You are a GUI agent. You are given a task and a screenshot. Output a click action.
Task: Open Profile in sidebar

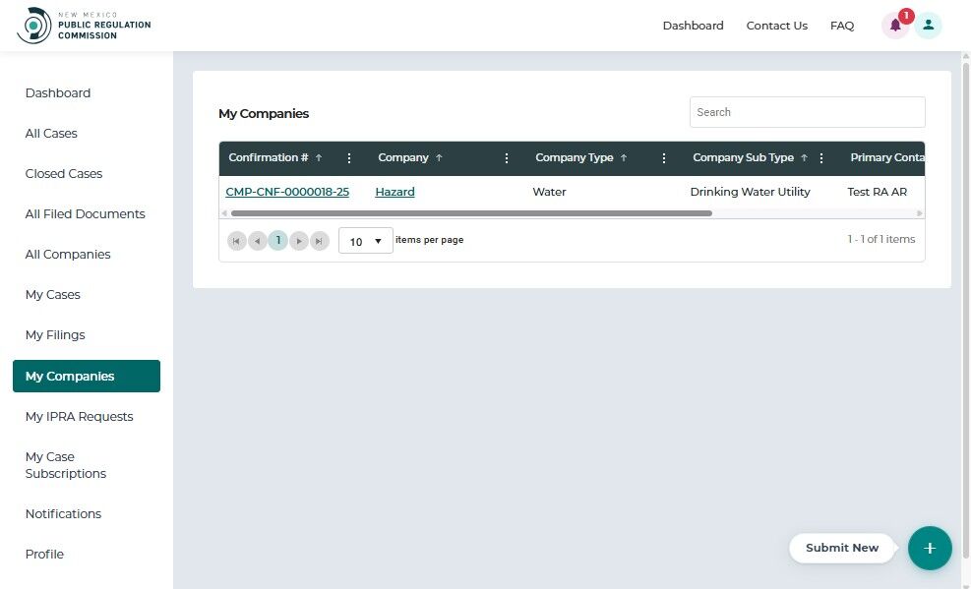tap(44, 555)
